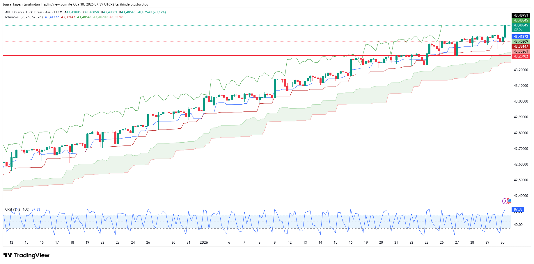Click the snapshot caption text at the top

coord(76,4)
